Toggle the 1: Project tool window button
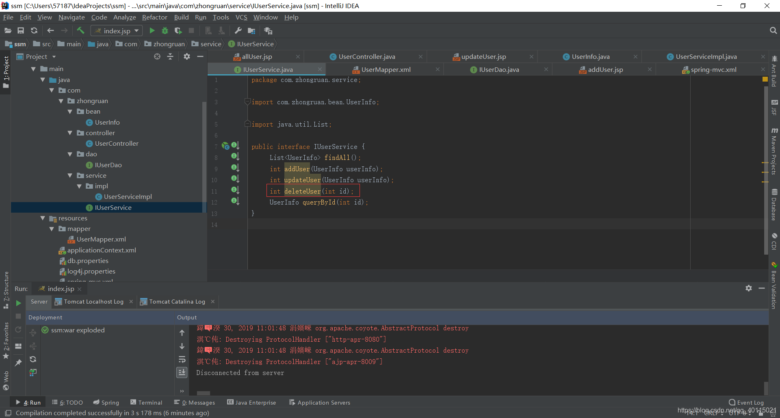This screenshot has height=418, width=780. tap(6, 72)
